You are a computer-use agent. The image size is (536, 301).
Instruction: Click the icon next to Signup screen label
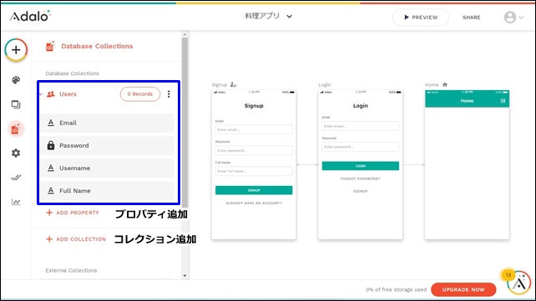(x=233, y=85)
